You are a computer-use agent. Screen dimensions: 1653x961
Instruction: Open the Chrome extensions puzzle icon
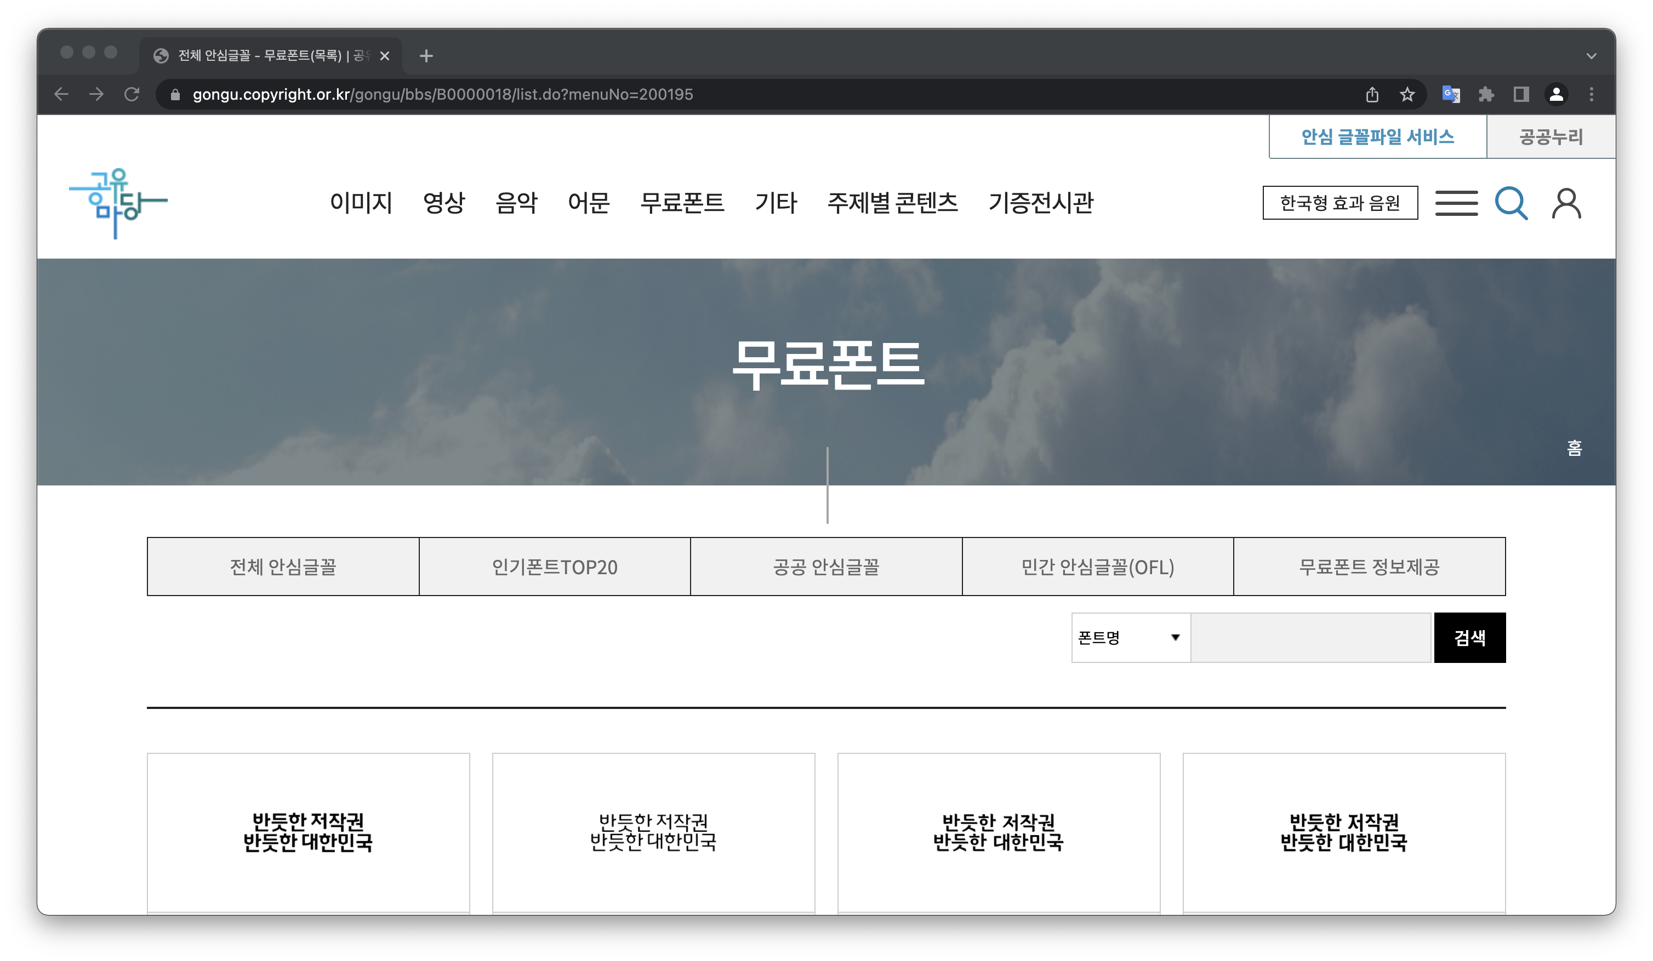pos(1486,94)
